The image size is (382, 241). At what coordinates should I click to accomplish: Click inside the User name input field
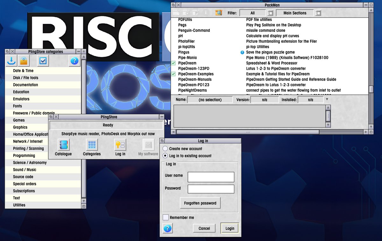(x=210, y=177)
